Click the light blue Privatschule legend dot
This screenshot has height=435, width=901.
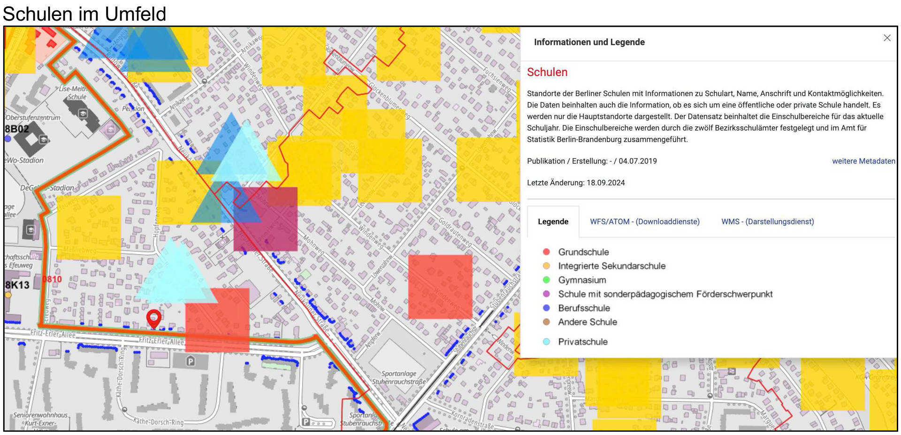coord(546,342)
